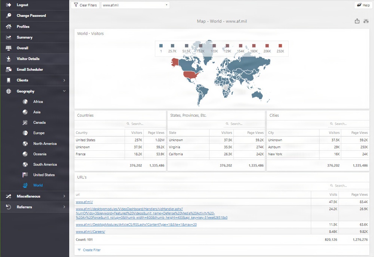Click the Canada maple leaf icon
The height and width of the screenshot is (257, 374).
(x=25, y=122)
